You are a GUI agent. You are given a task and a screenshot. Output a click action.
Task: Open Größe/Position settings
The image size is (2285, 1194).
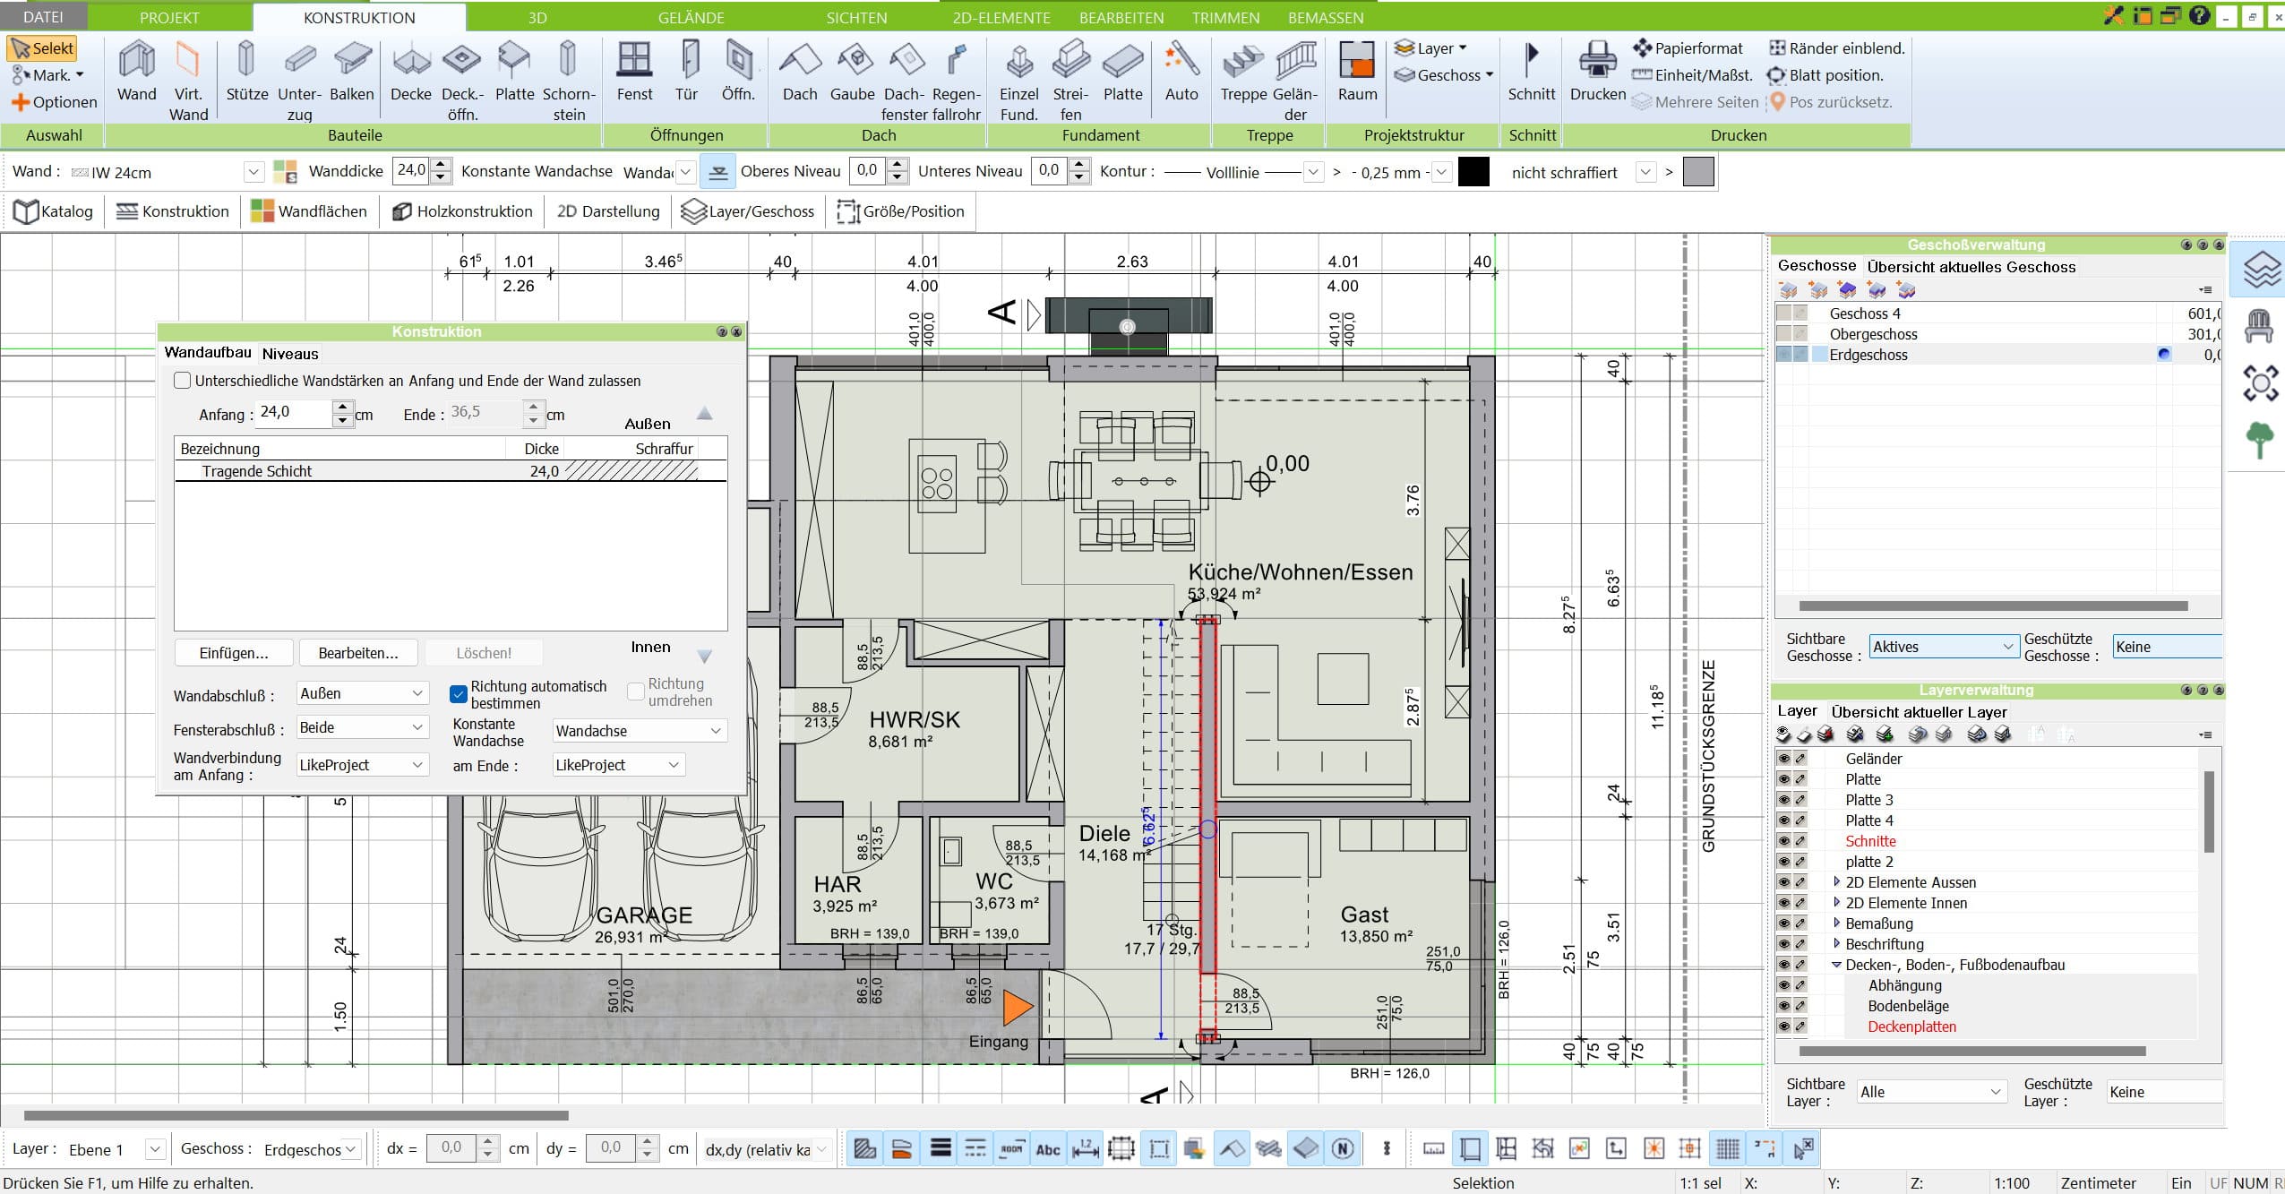coord(900,211)
